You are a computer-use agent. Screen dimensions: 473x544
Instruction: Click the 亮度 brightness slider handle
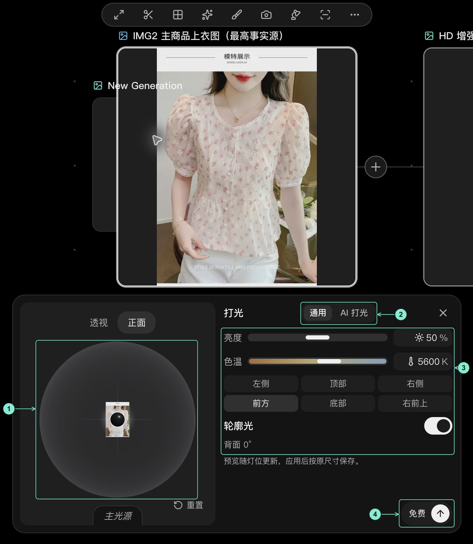pos(318,337)
